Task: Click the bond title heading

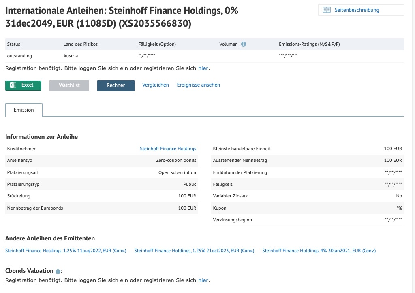Action: point(122,17)
